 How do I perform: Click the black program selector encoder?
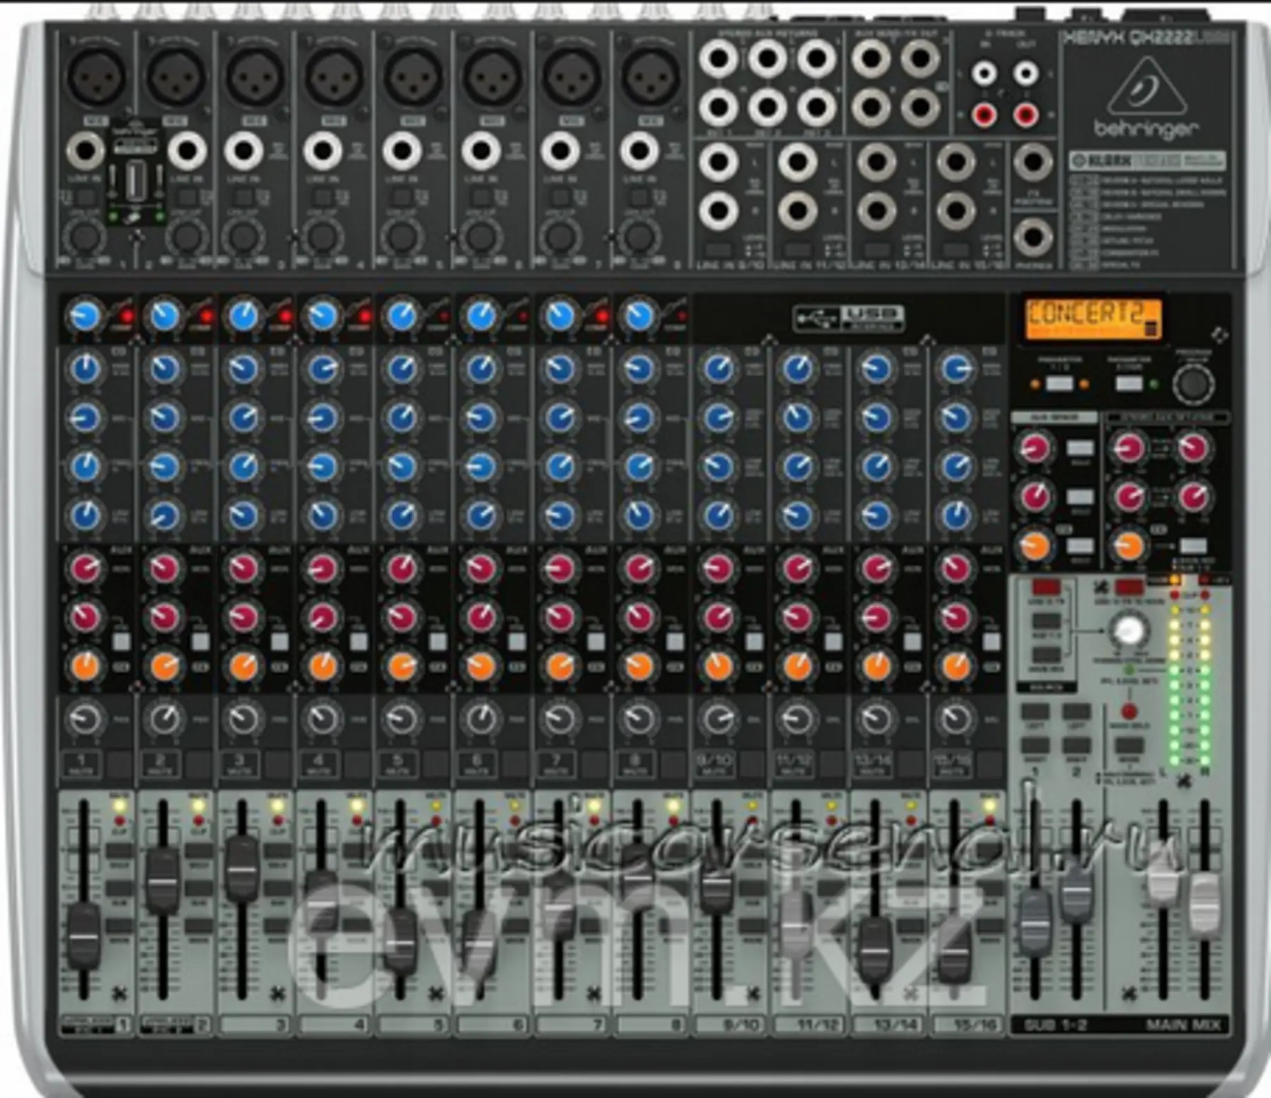point(1193,384)
